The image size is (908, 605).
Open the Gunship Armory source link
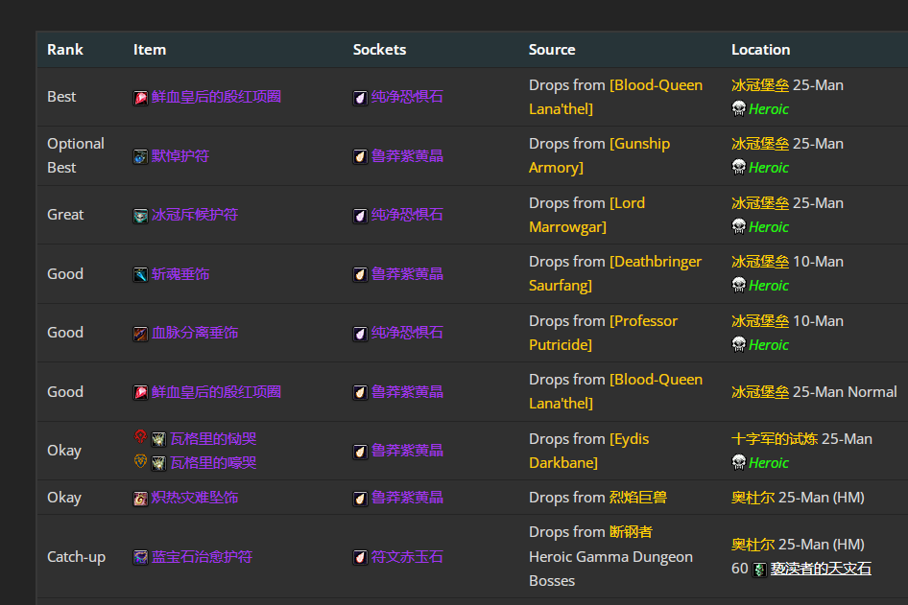[x=599, y=155]
